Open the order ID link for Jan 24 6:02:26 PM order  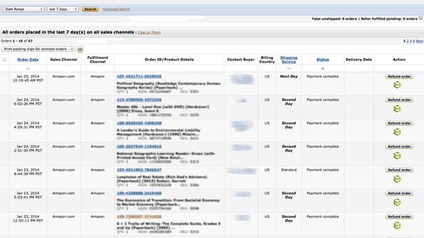(139, 100)
